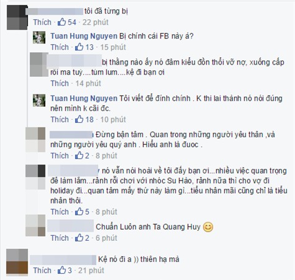Click the thumbs-up icon showing 5 likes
Viewport: 295px width, 280px height.
tap(79, 212)
